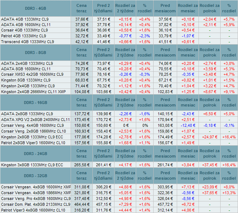Click 'Corsair Veng. 4x4GB 1600MHz CL9' row name
238x213 pixels.
[x=32, y=125]
